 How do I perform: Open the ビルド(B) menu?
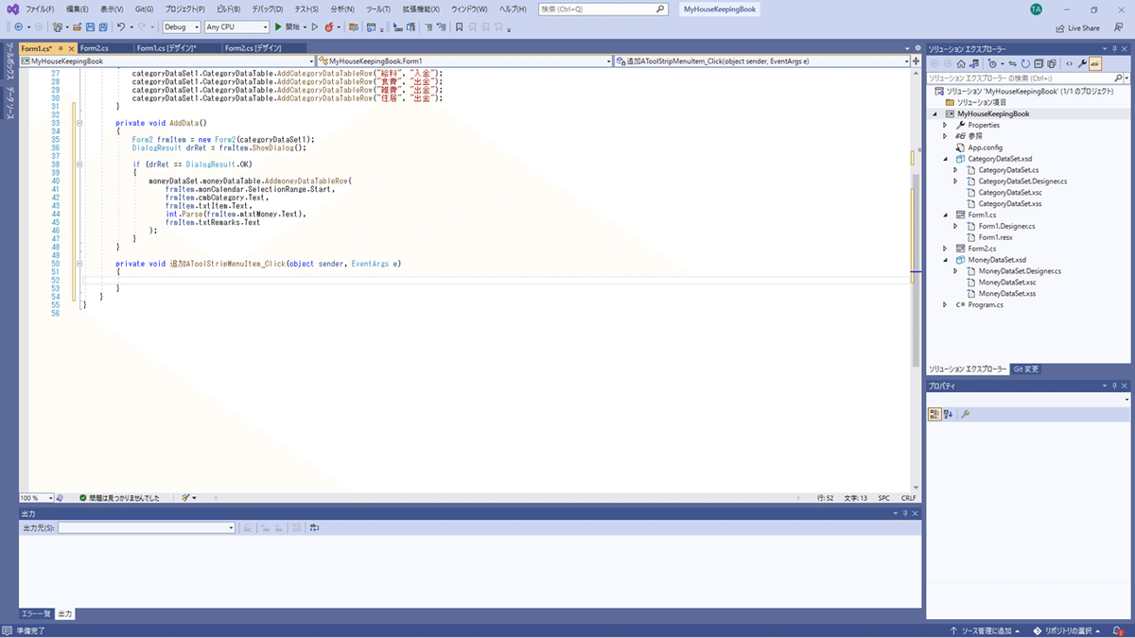(229, 9)
